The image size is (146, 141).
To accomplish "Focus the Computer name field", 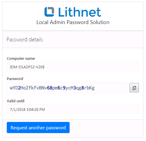I will pos(73,67).
